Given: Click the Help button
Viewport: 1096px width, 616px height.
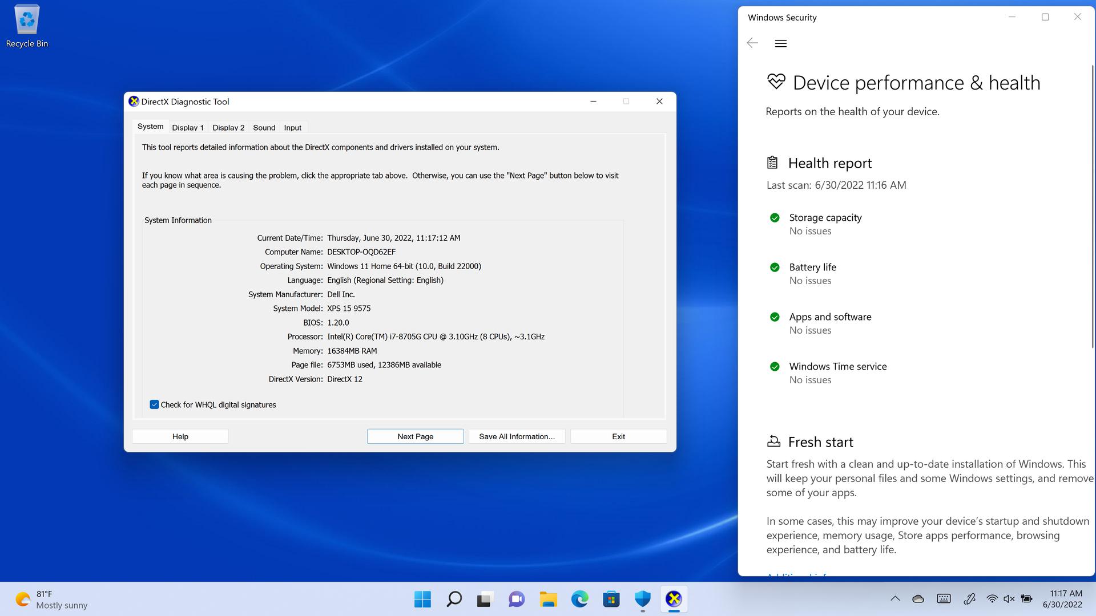Looking at the screenshot, I should coord(180,436).
